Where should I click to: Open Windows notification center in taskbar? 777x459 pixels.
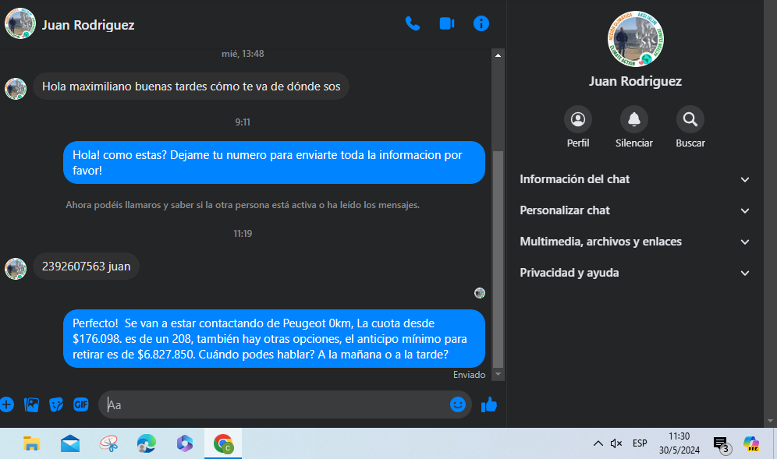[721, 443]
